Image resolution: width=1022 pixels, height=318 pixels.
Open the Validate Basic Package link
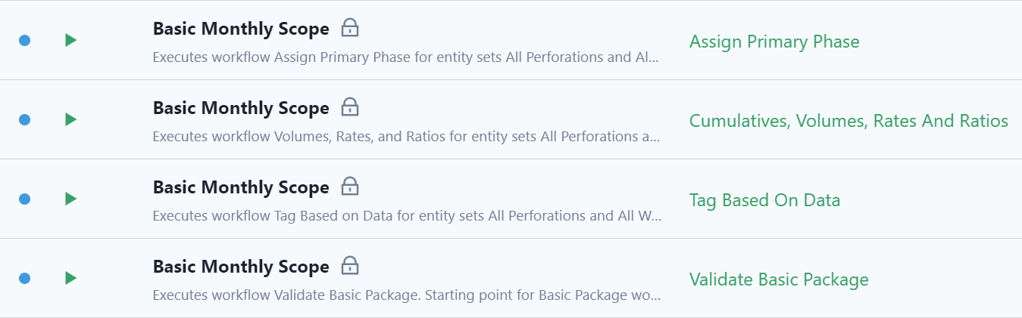tap(779, 279)
